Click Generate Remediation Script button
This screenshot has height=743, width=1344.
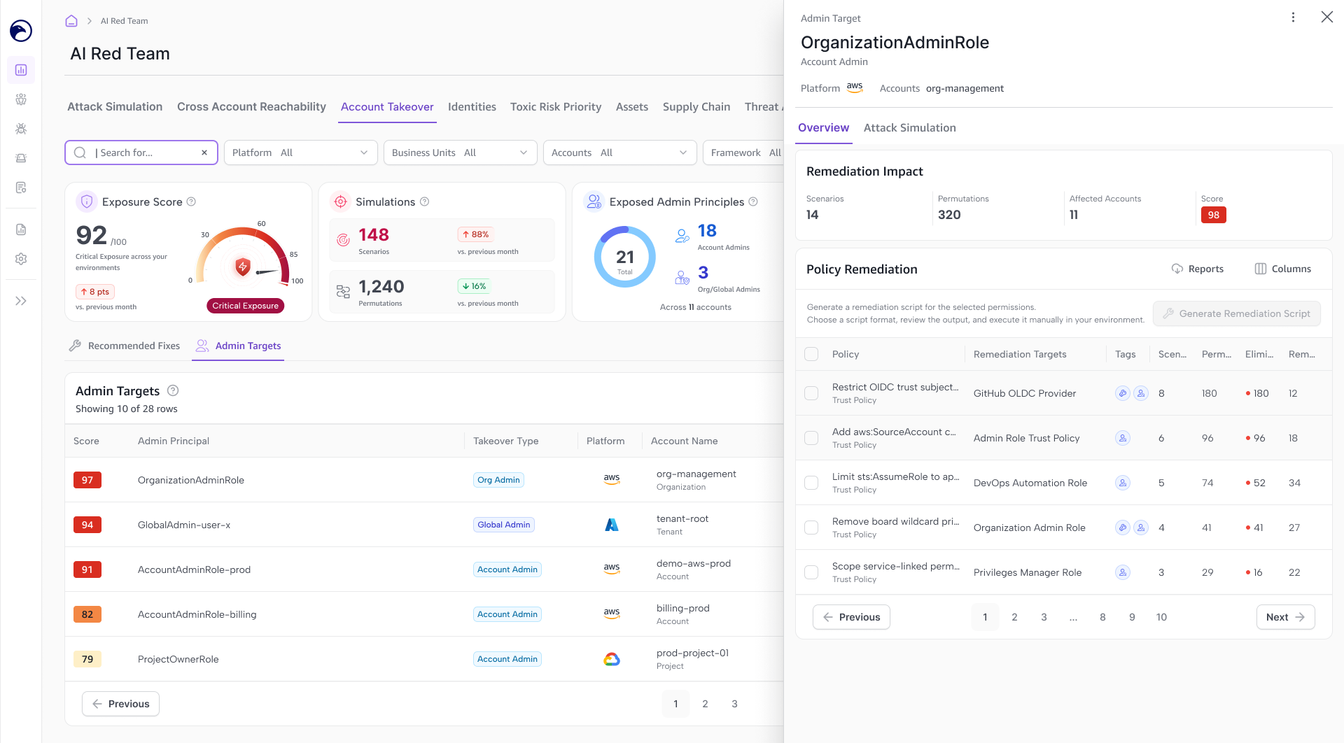click(1237, 313)
